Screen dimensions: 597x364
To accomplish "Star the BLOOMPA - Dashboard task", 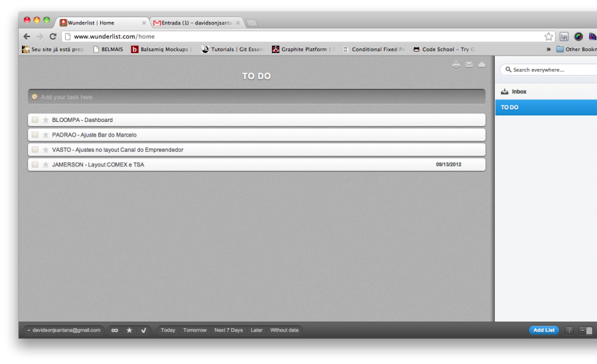I will [x=46, y=120].
